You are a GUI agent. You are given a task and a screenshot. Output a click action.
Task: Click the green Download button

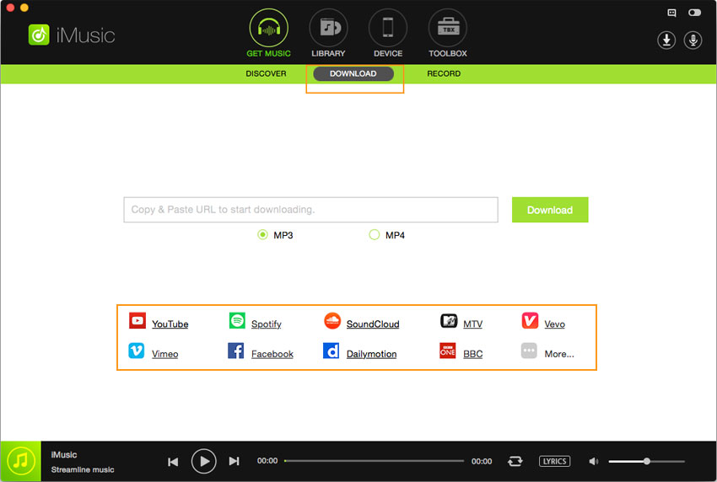[x=550, y=210]
